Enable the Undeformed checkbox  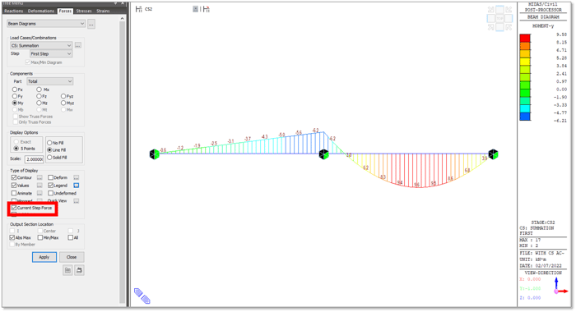point(51,193)
